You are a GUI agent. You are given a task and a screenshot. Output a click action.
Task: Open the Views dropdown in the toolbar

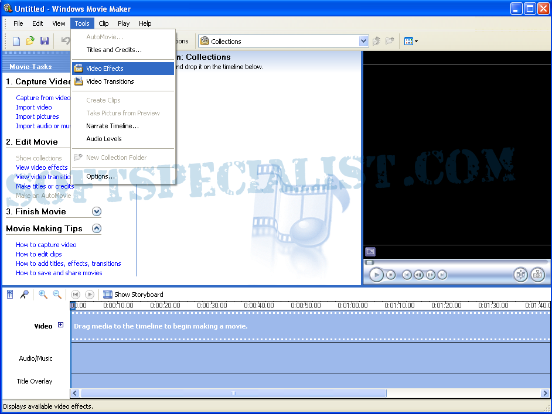tap(411, 41)
